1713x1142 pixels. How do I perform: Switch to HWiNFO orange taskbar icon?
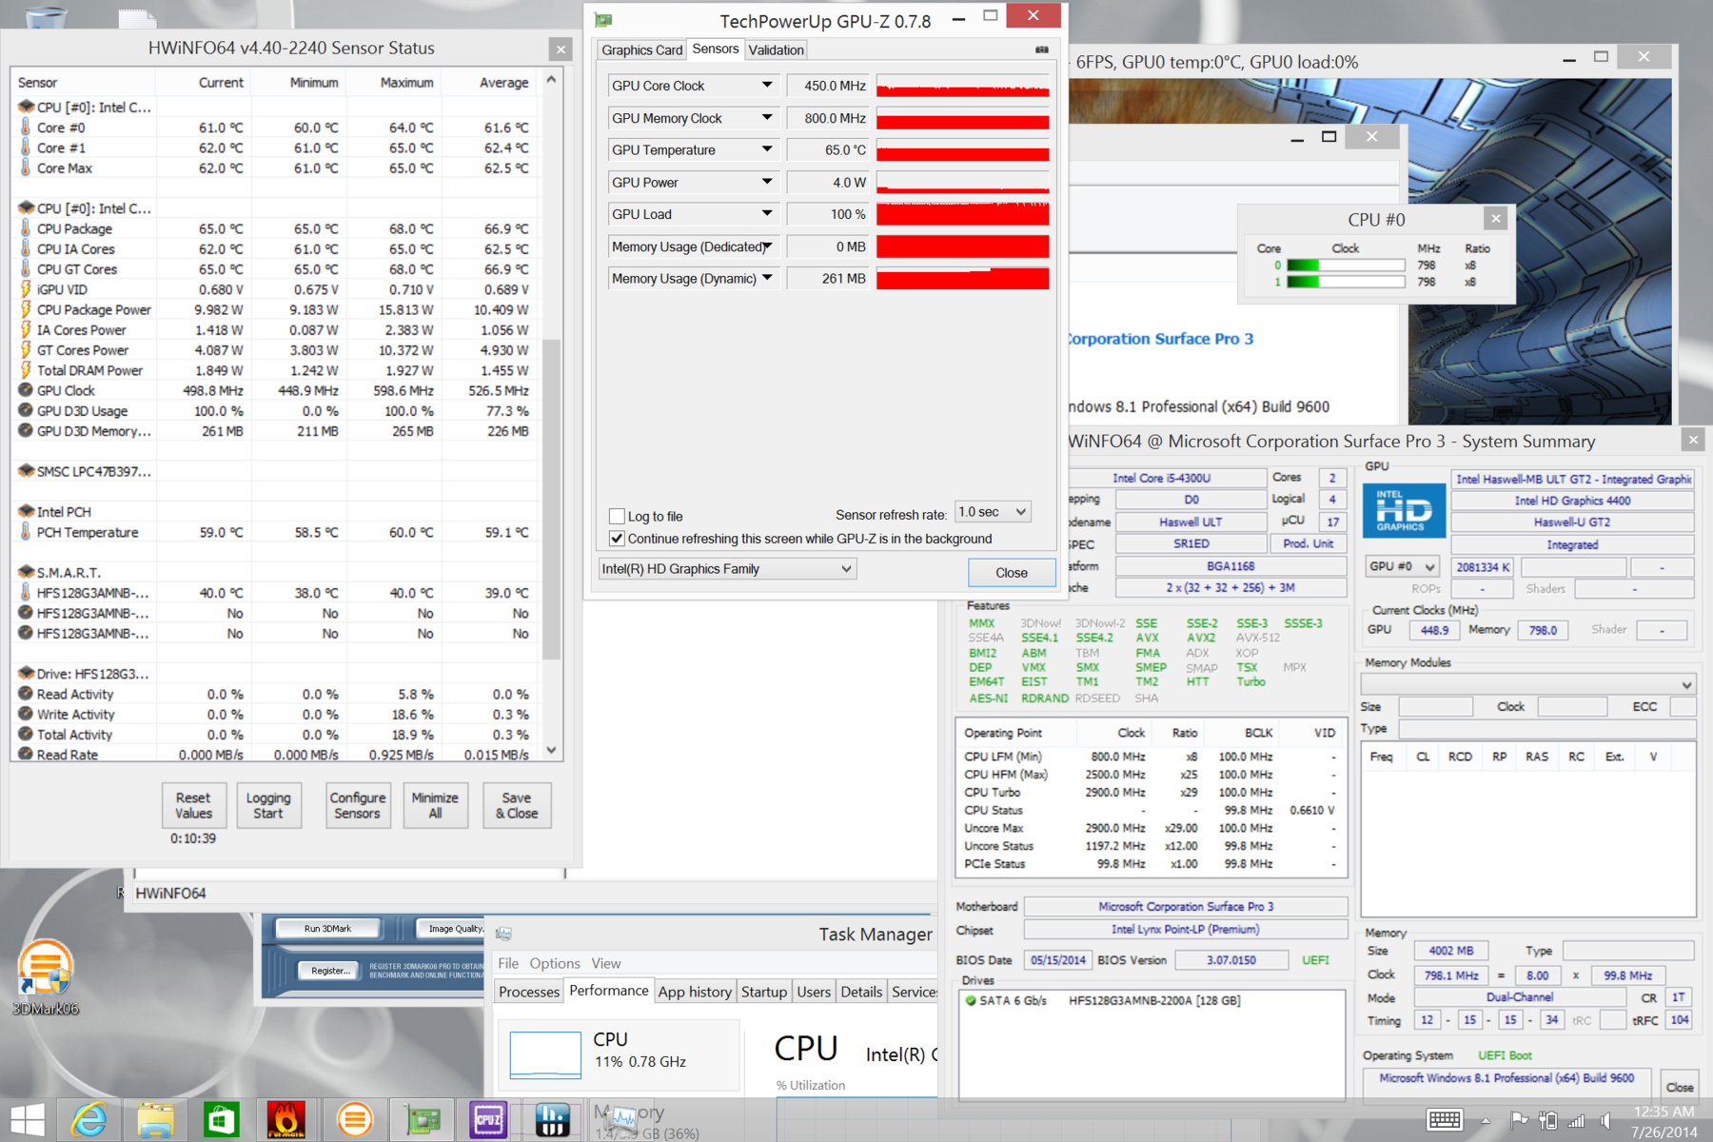pyautogui.click(x=354, y=1119)
